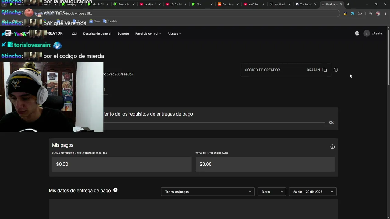Image resolution: width=390 pixels, height=219 pixels.
Task: Close the Kick tab
Action: (x=211, y=4)
